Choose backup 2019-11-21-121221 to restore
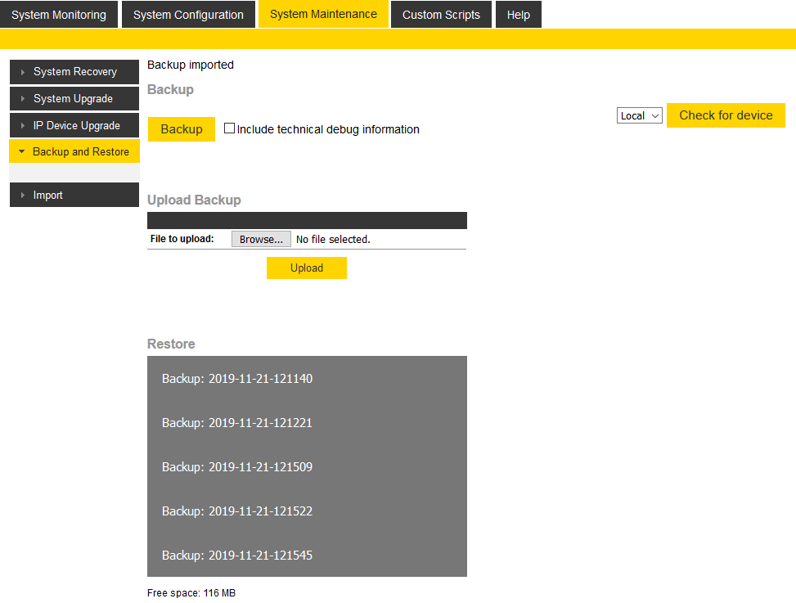The height and width of the screenshot is (603, 796). click(237, 423)
